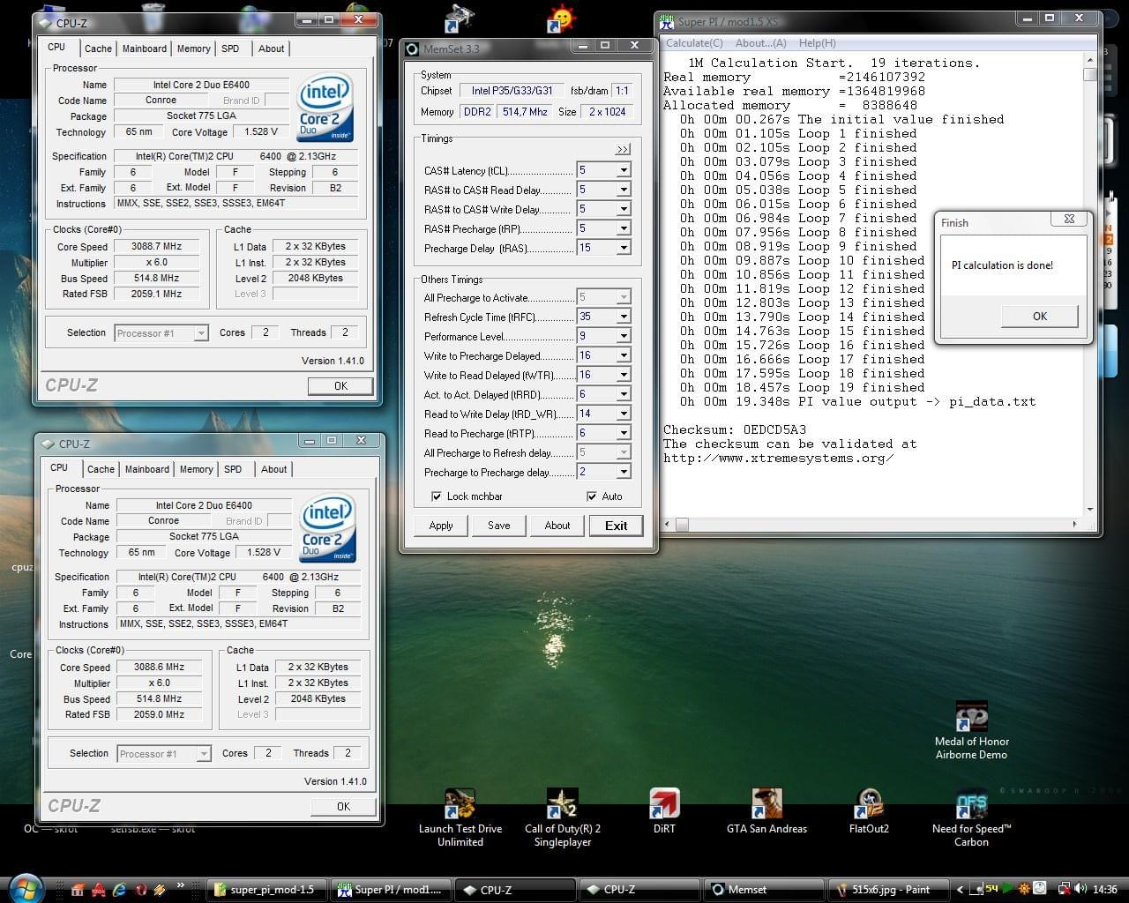
Task: Click OK in the lower CPU-Z window
Action: [343, 807]
